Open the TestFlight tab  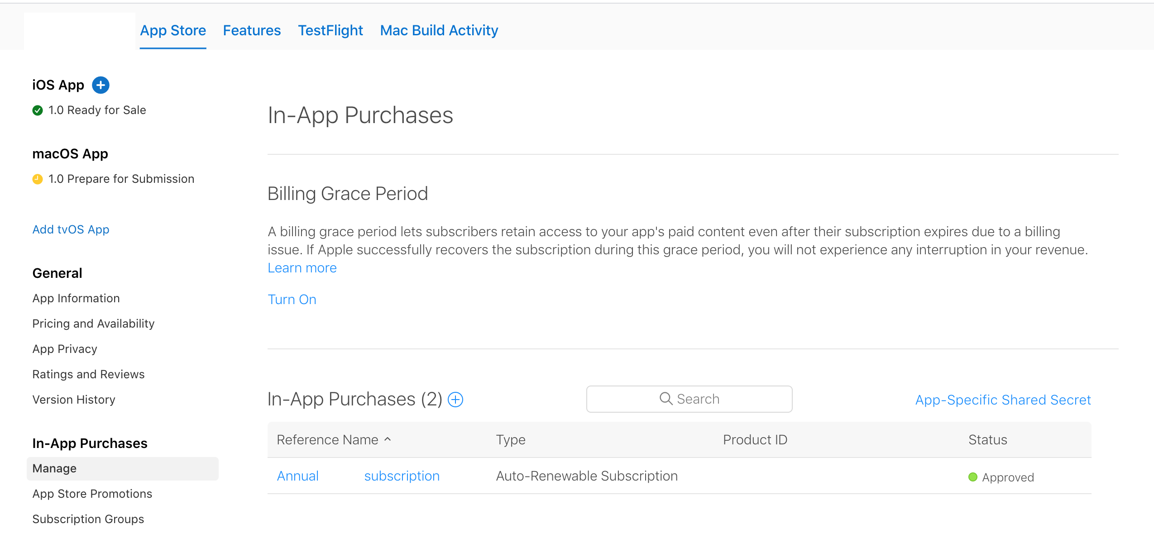pyautogui.click(x=330, y=30)
